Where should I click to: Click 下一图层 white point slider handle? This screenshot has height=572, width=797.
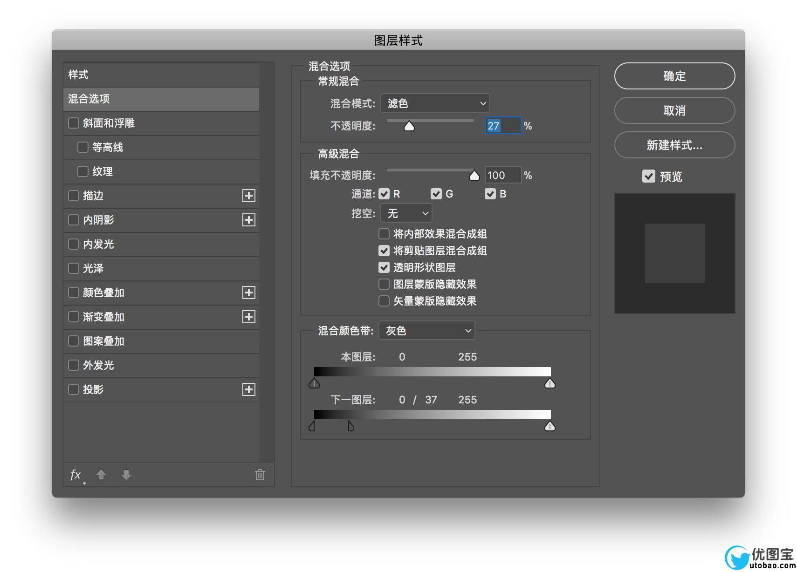click(550, 426)
